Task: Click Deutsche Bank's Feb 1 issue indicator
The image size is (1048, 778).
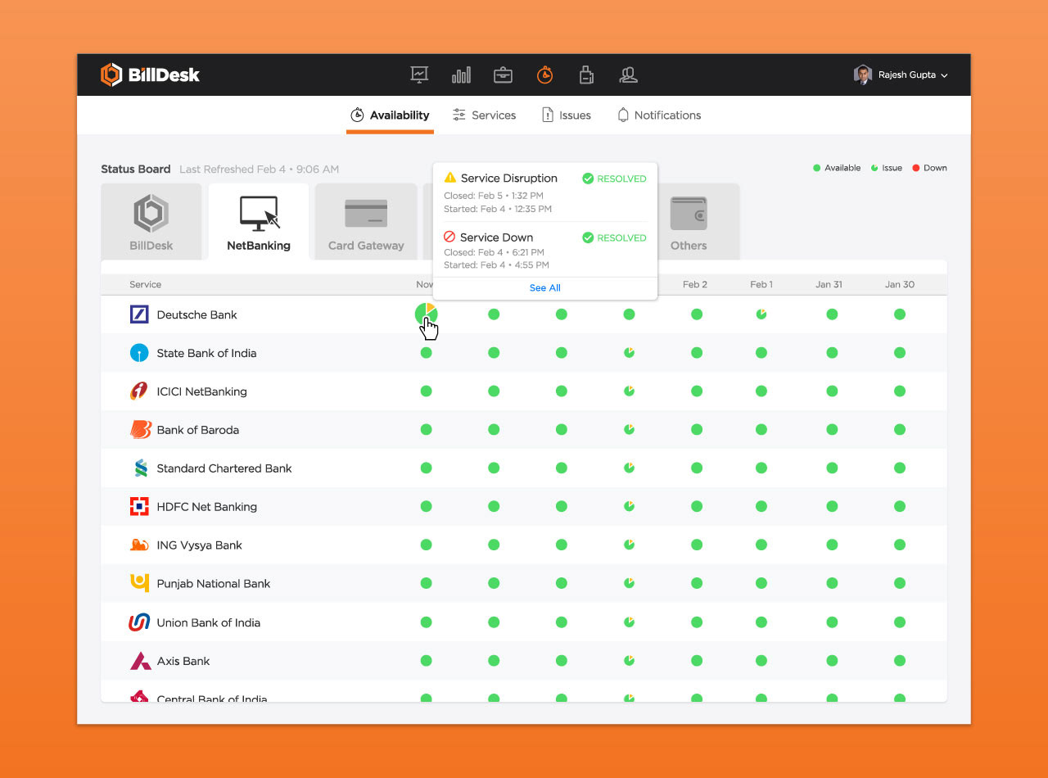Action: point(761,314)
